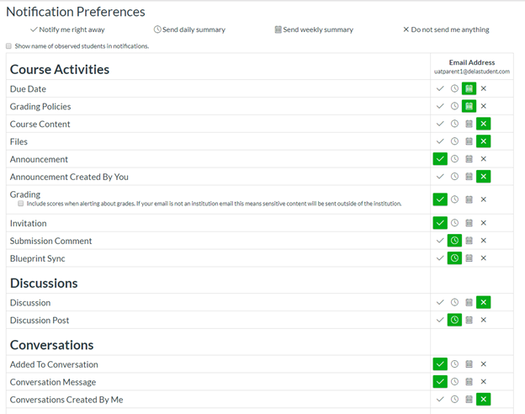
Task: Click the Due Date row label
Action: point(28,88)
